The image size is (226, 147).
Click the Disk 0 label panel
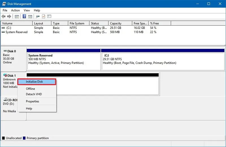(x=13, y=59)
